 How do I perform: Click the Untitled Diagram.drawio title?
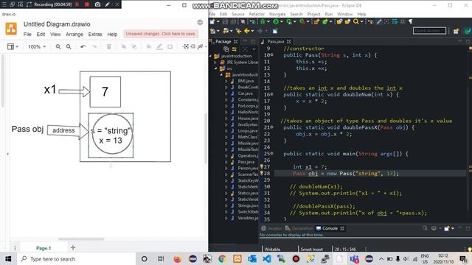click(x=57, y=24)
